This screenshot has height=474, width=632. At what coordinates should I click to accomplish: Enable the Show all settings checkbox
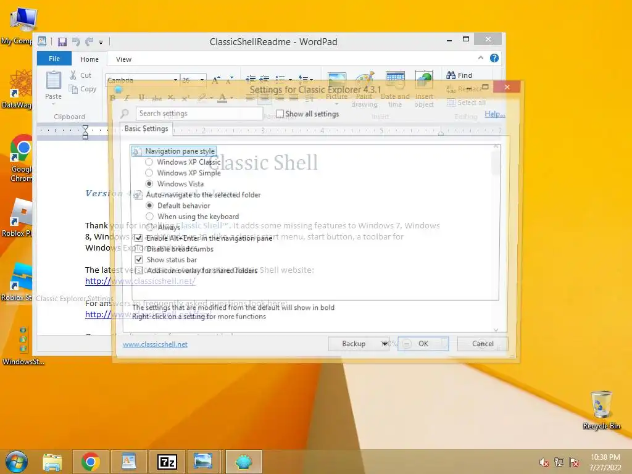(x=280, y=114)
